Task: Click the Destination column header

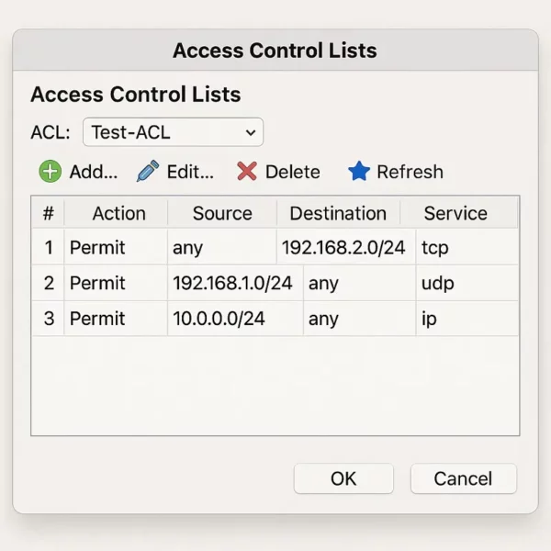Action: pos(338,213)
